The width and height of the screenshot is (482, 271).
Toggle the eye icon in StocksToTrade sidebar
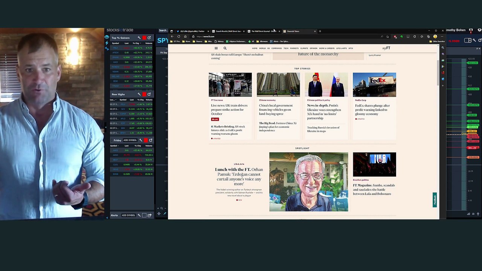pyautogui.click(x=107, y=37)
